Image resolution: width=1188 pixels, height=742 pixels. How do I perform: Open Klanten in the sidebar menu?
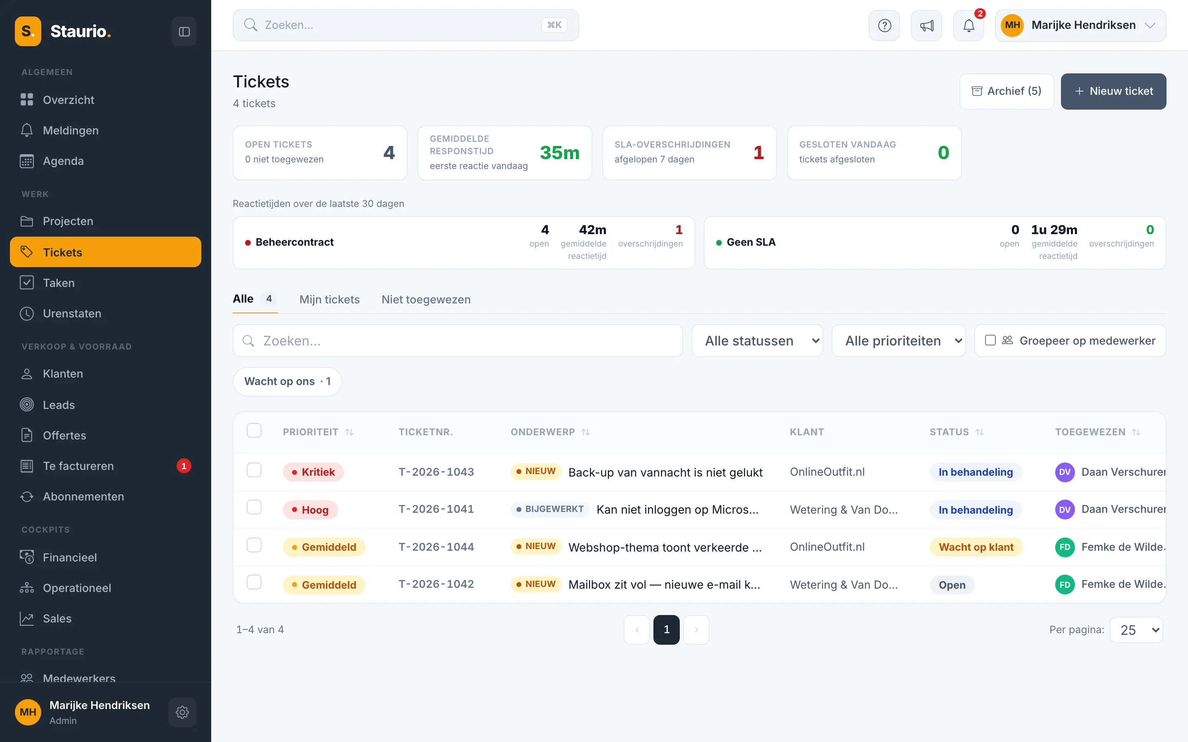click(106, 374)
